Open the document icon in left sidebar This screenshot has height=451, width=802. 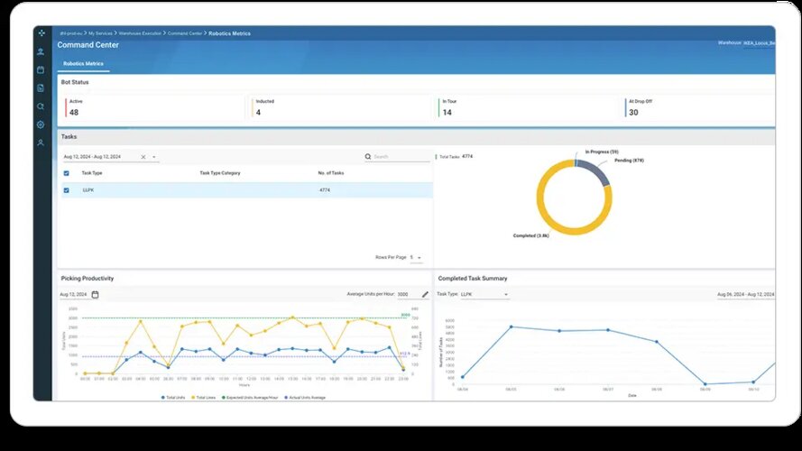point(41,87)
